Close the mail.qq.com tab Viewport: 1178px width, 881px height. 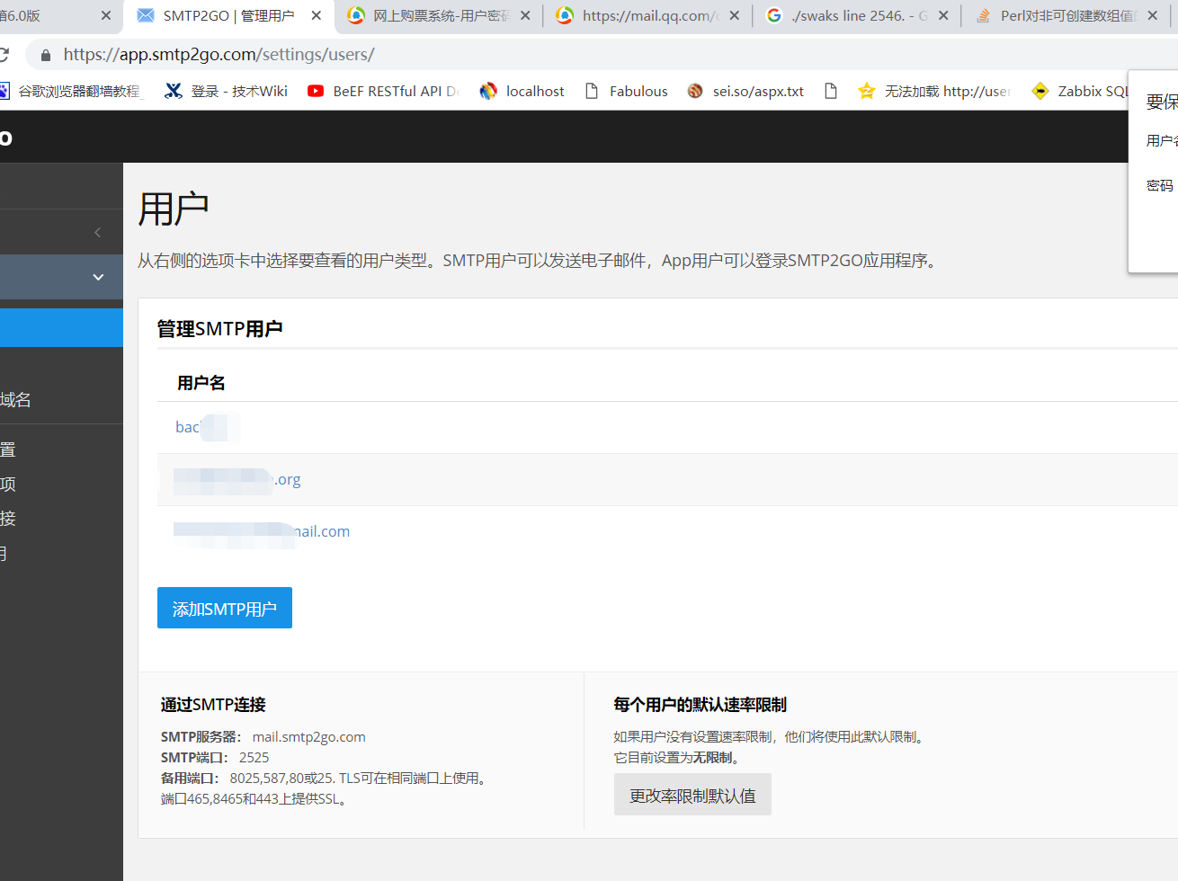tap(735, 16)
